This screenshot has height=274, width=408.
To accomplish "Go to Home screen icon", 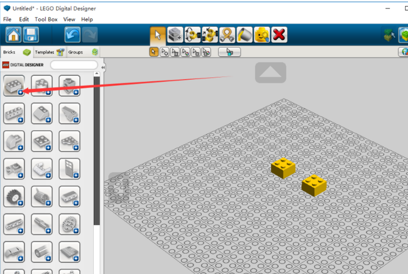I will pos(13,35).
